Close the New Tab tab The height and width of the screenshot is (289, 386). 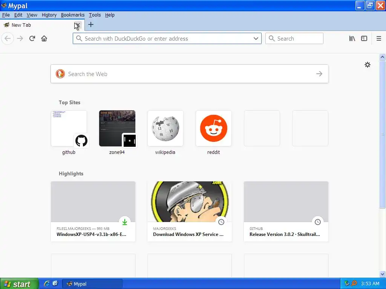[77, 25]
